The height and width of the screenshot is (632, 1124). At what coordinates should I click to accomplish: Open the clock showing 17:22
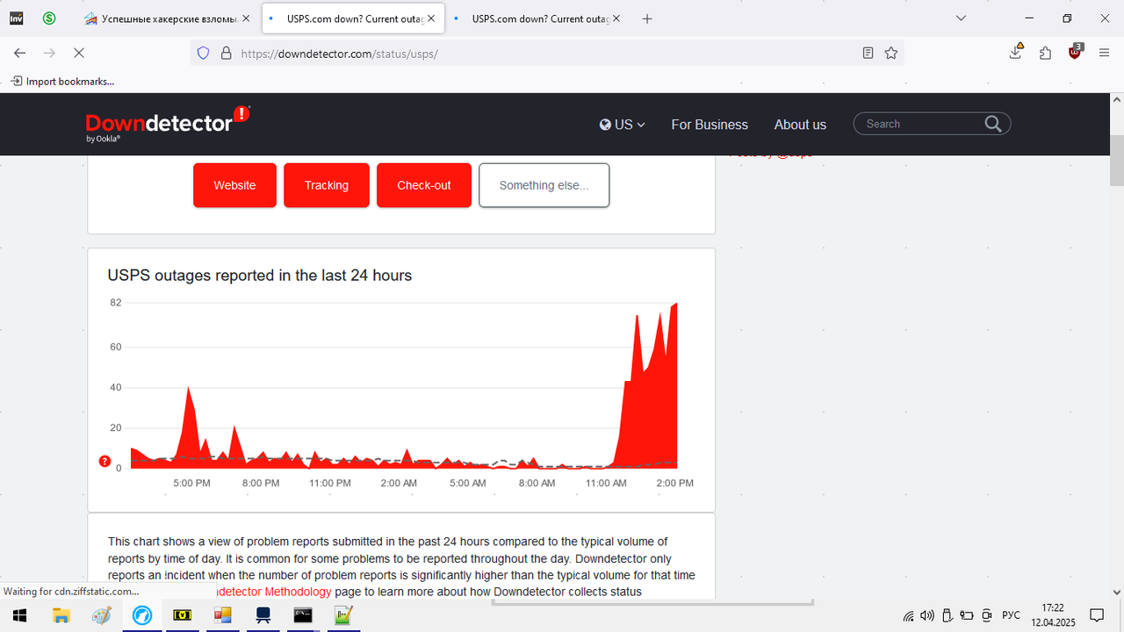[x=1053, y=615]
